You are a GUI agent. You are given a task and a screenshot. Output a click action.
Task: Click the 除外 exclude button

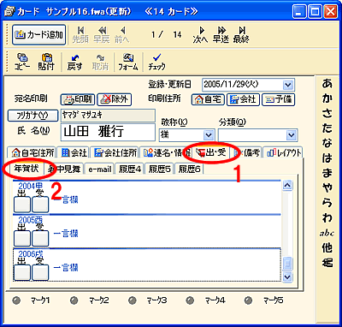[114, 99]
